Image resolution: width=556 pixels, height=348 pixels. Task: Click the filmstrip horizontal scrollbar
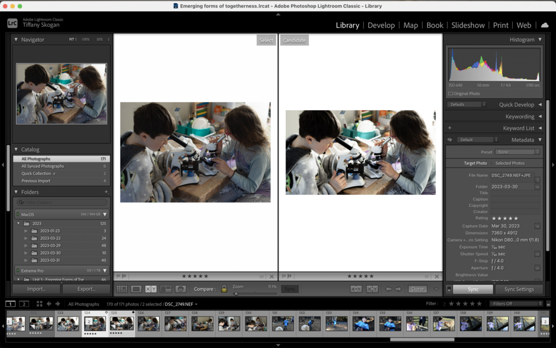[422, 339]
